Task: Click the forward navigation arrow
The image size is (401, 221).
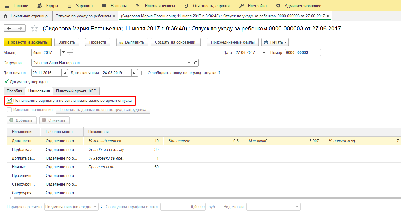Action: (x=20, y=28)
